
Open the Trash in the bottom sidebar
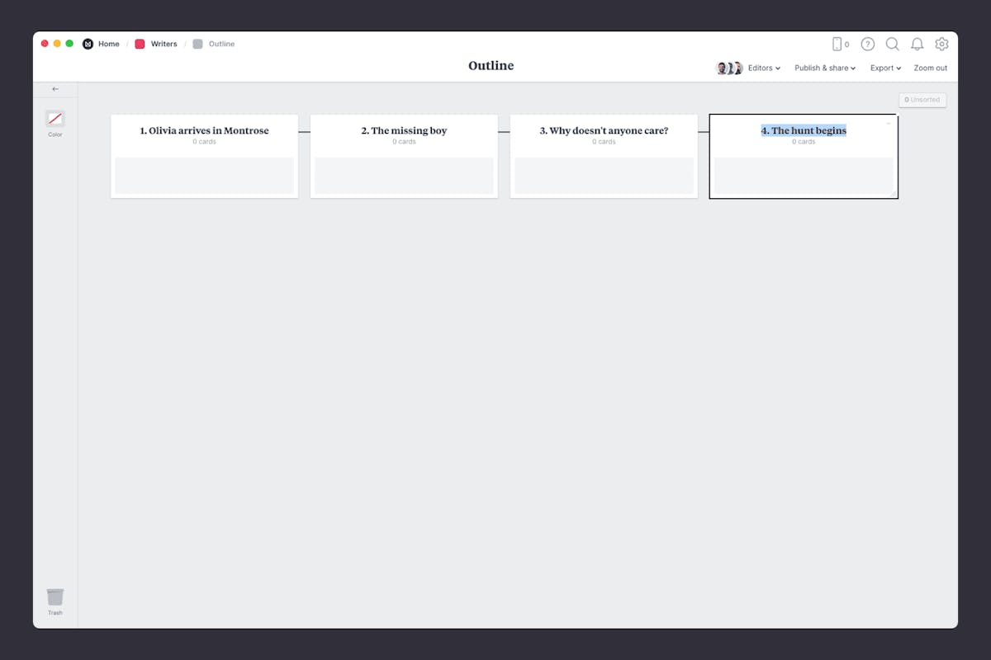tap(55, 600)
